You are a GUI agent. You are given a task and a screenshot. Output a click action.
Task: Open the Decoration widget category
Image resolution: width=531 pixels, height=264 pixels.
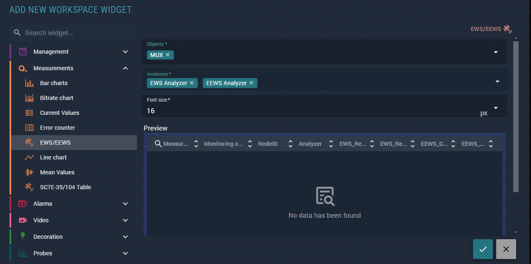tap(125, 237)
